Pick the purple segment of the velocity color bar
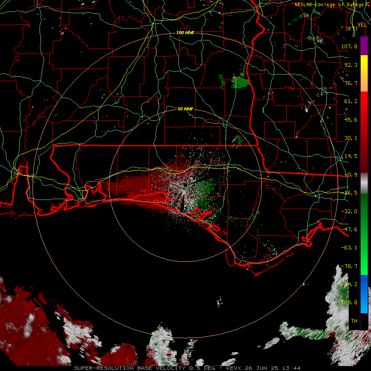The width and height of the screenshot is (371, 371). pyautogui.click(x=364, y=46)
